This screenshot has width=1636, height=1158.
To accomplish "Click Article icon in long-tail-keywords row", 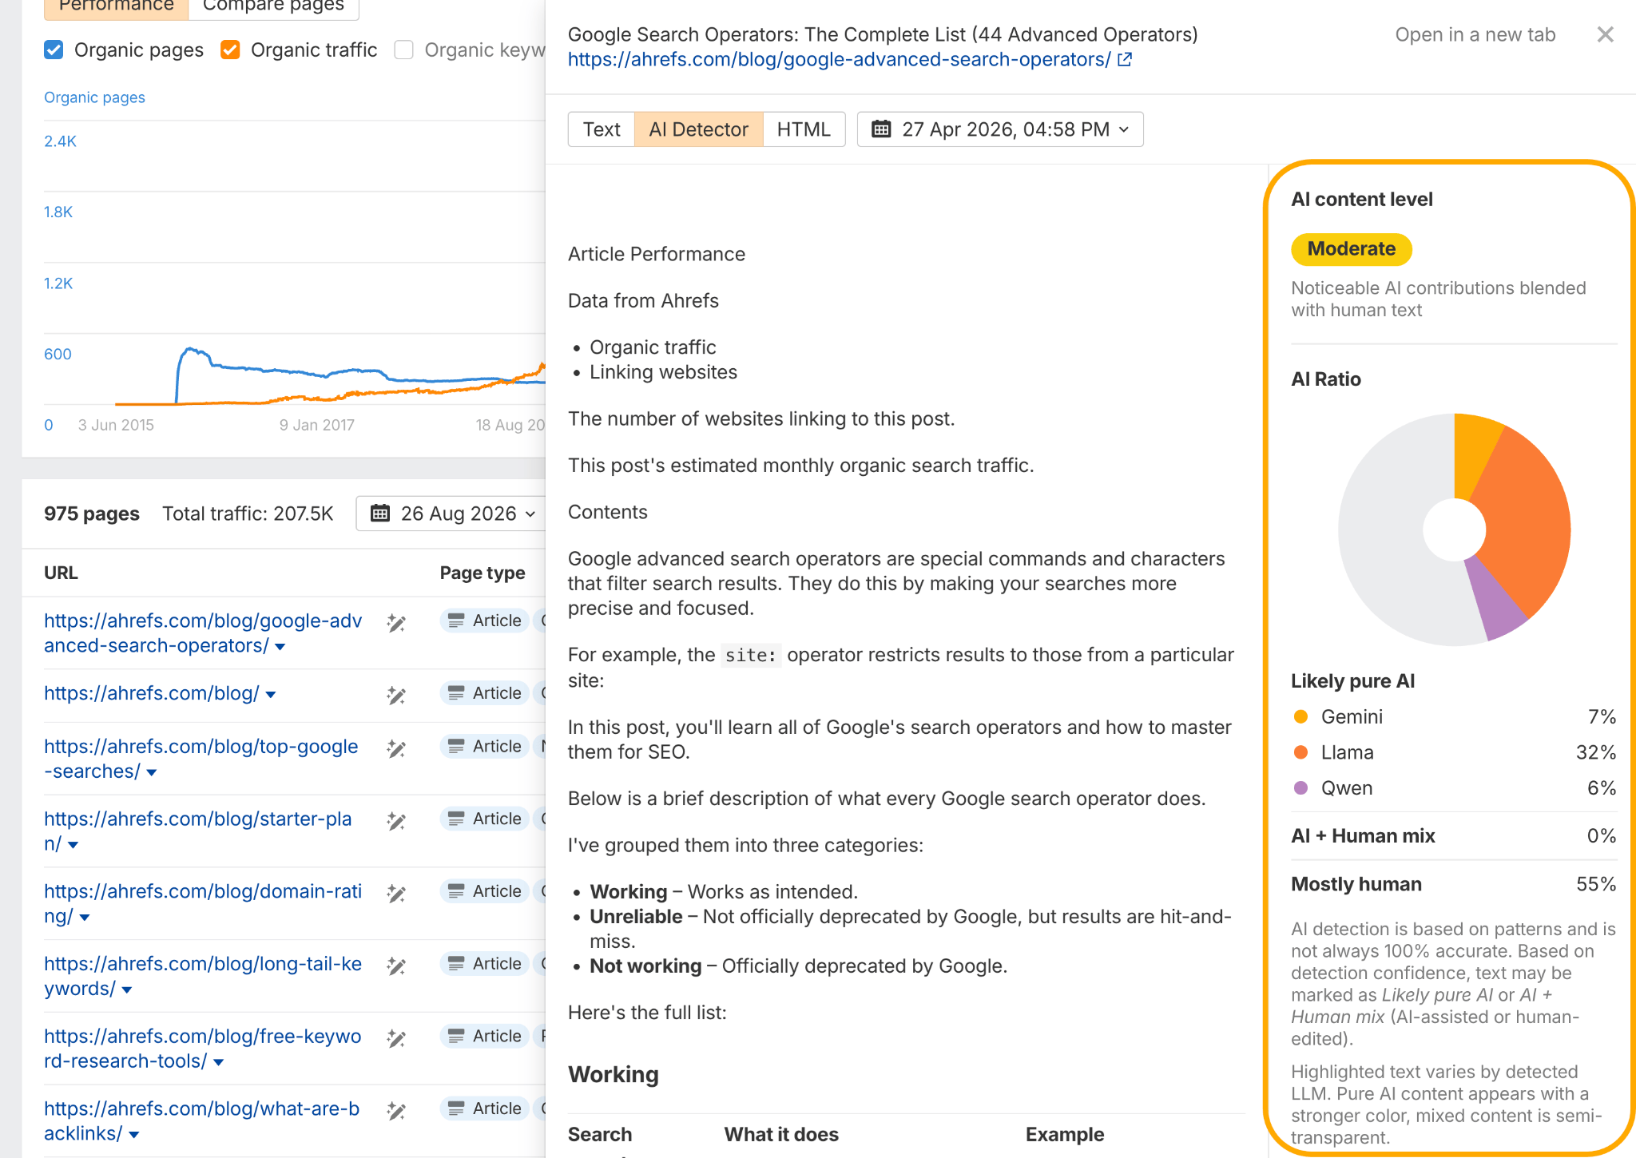I will coord(456,964).
